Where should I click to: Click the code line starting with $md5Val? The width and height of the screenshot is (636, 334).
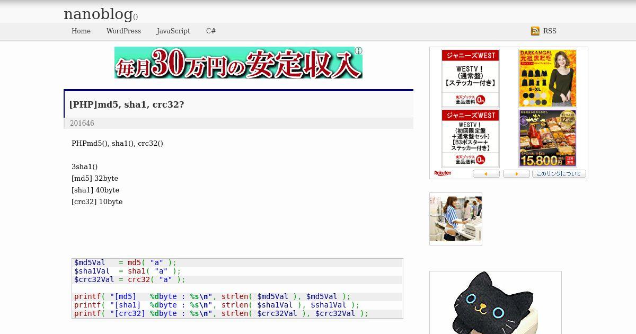(x=237, y=263)
